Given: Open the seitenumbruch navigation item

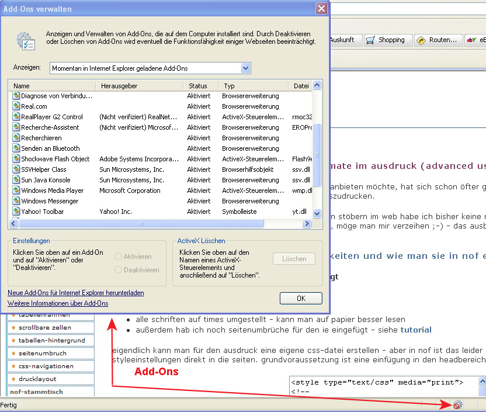Looking at the screenshot, I should [42, 354].
